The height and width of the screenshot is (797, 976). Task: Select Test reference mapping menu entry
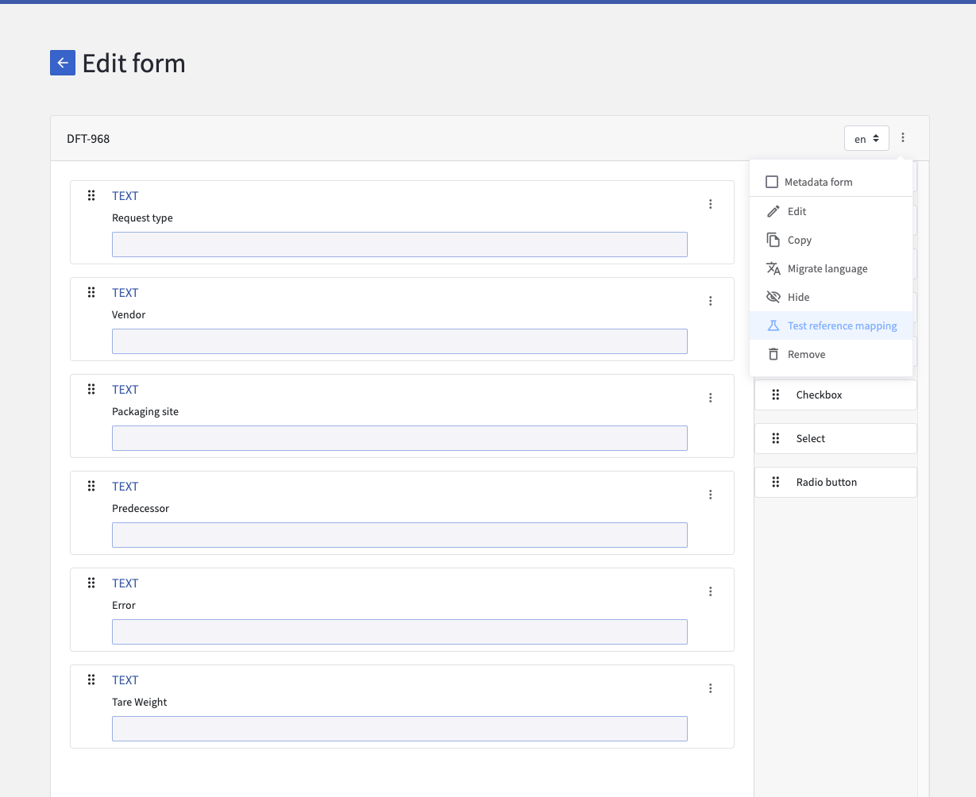coord(842,326)
